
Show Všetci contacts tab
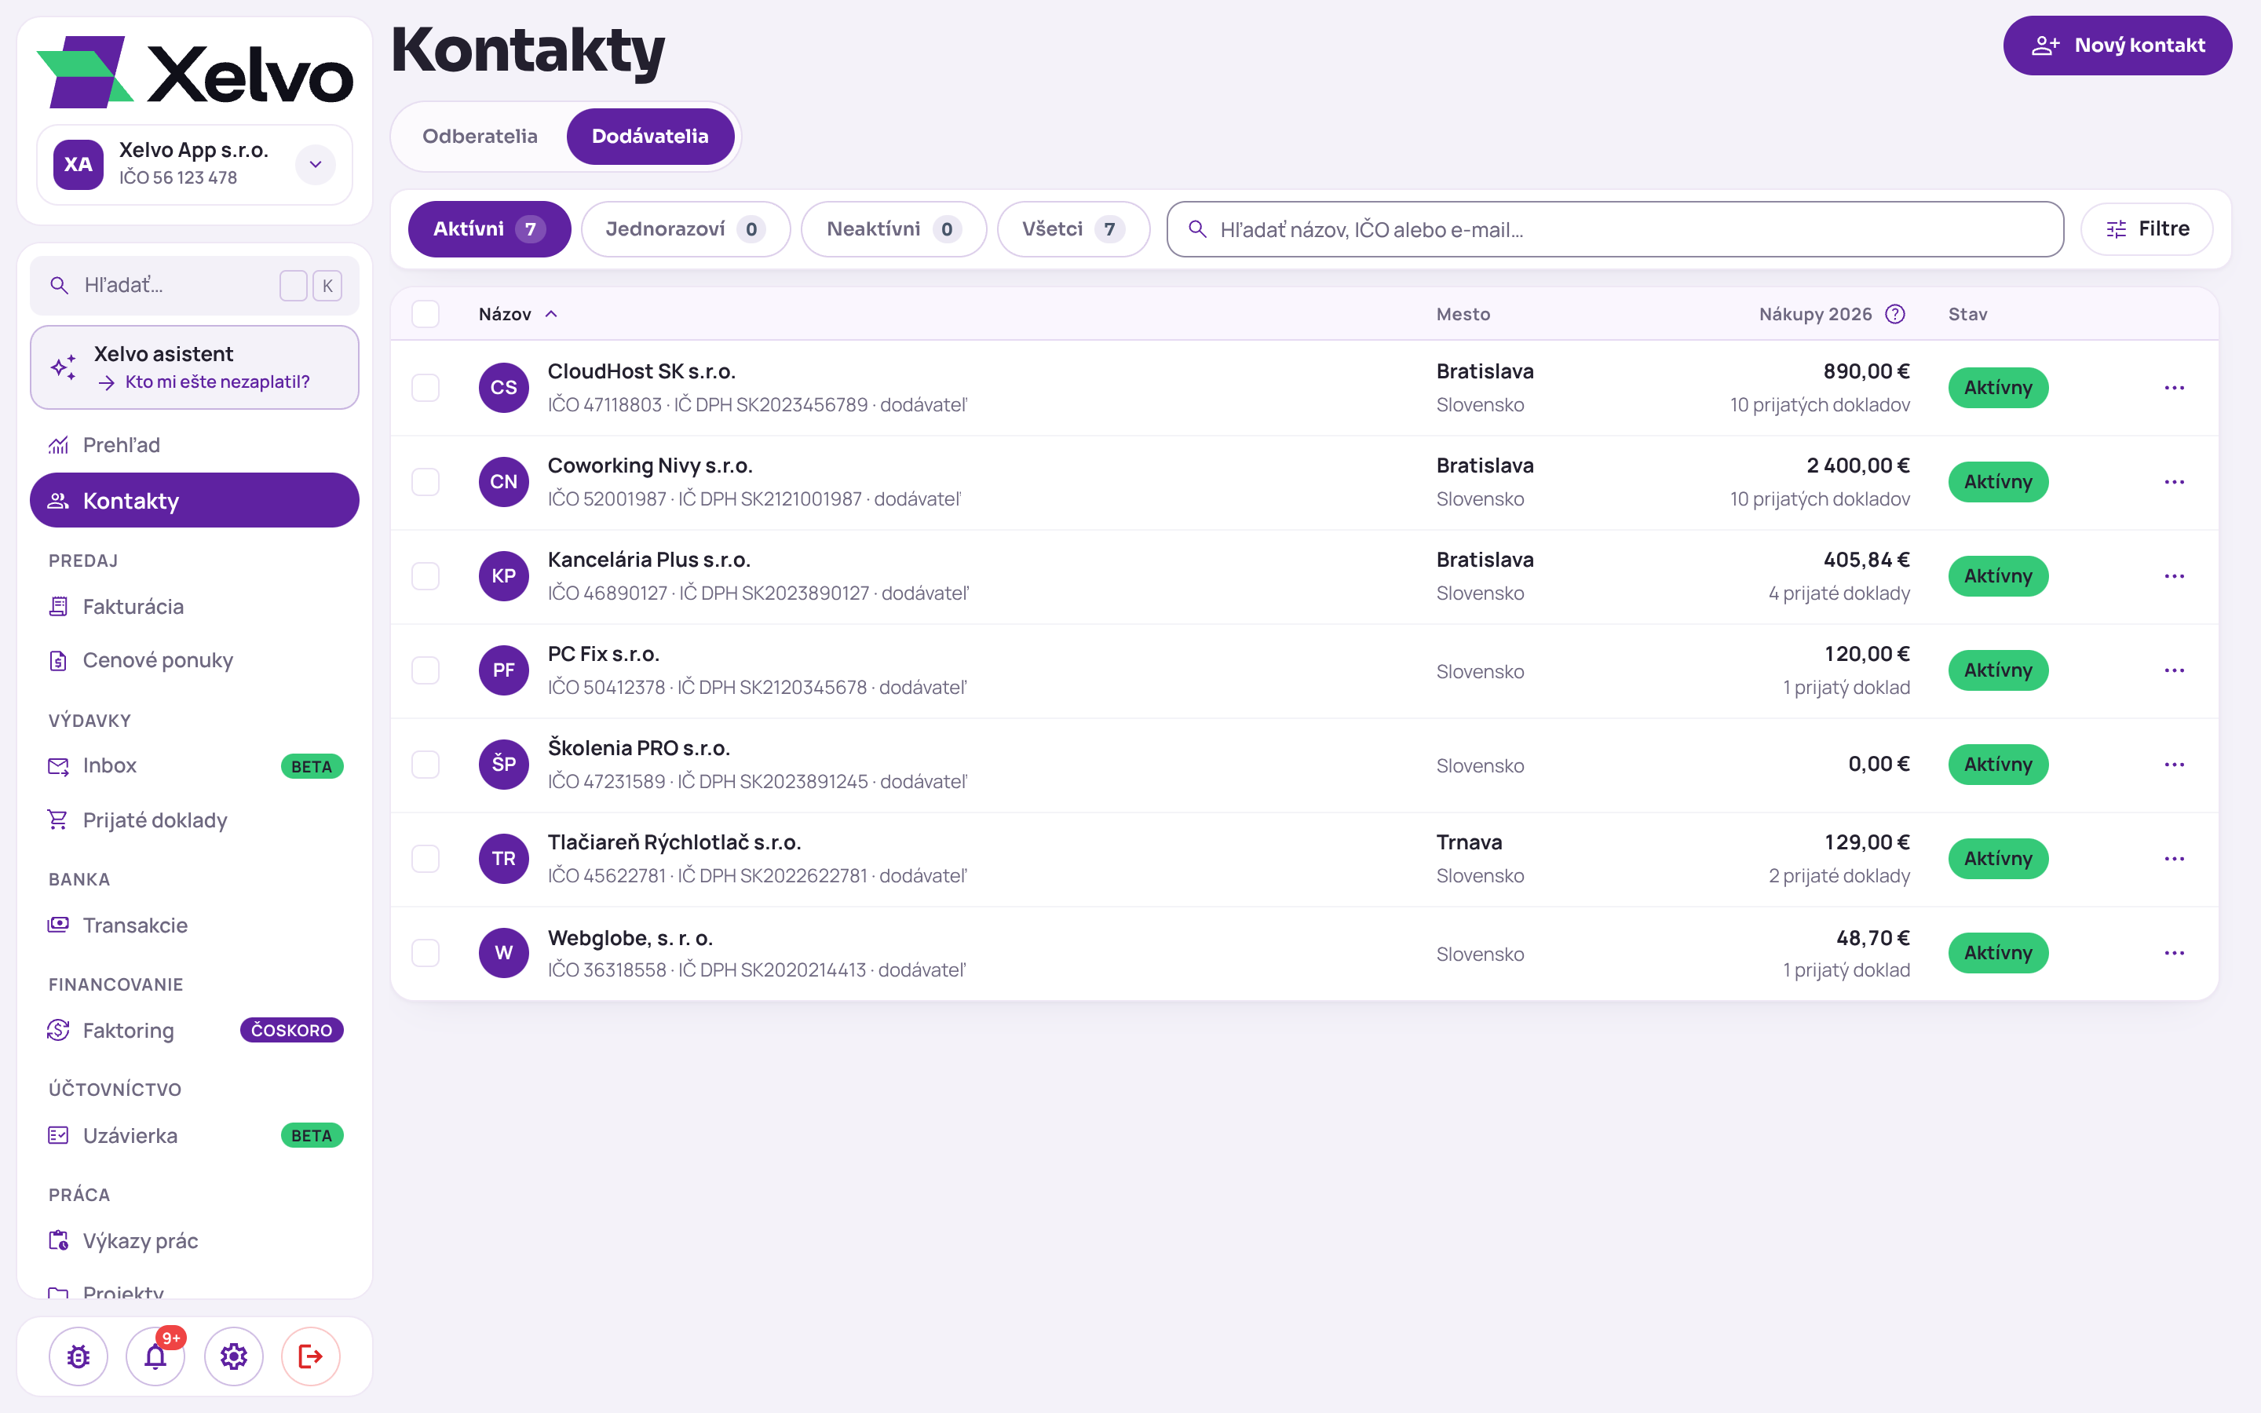[x=1072, y=229]
